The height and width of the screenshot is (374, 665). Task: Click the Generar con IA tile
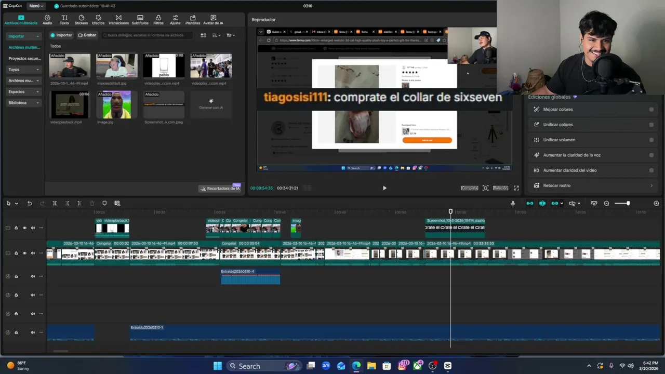211,104
